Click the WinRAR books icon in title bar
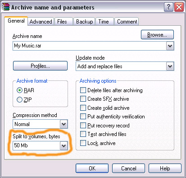 click(6, 7)
